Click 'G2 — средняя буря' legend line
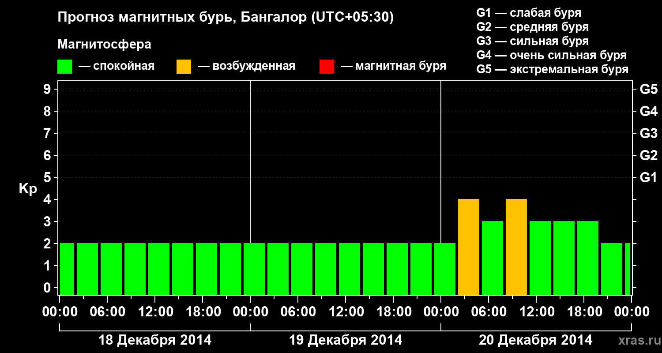 (x=533, y=27)
